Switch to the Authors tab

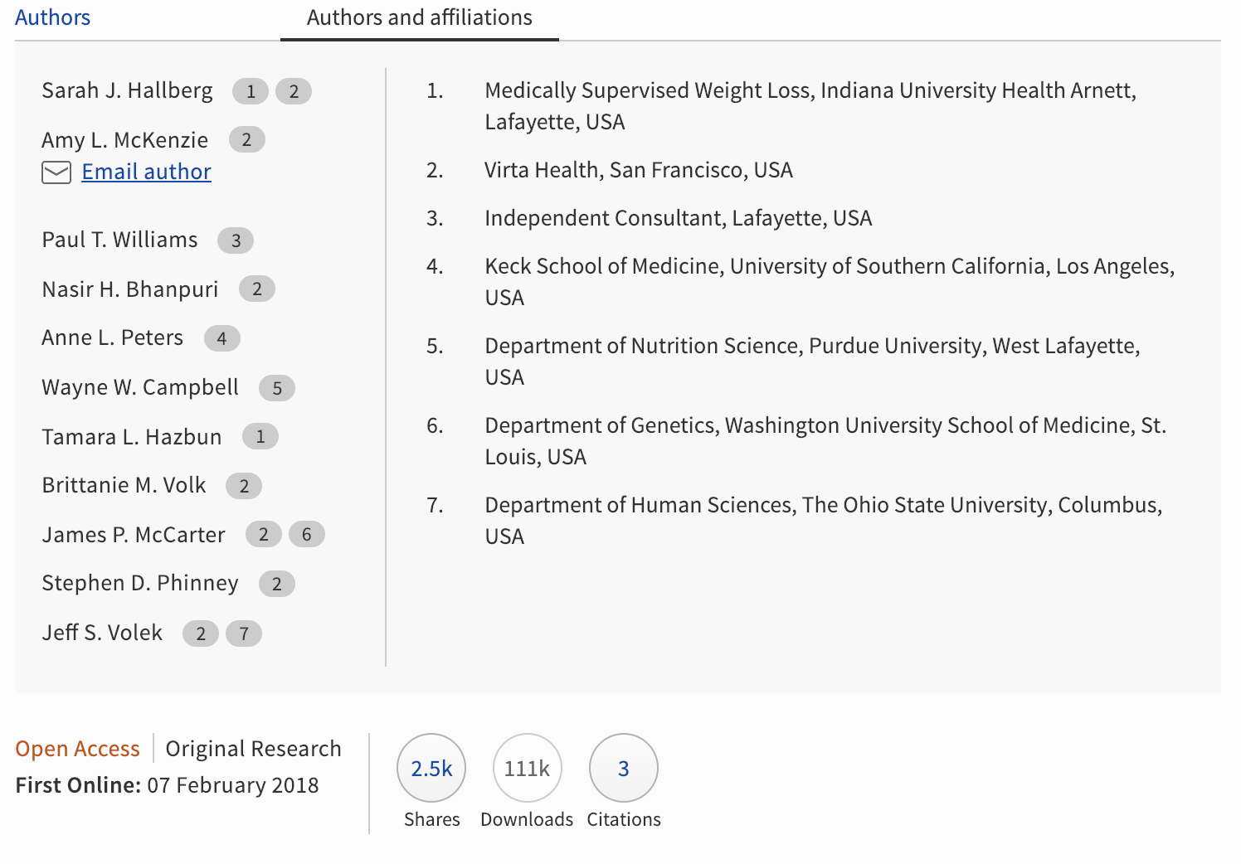pyautogui.click(x=52, y=17)
